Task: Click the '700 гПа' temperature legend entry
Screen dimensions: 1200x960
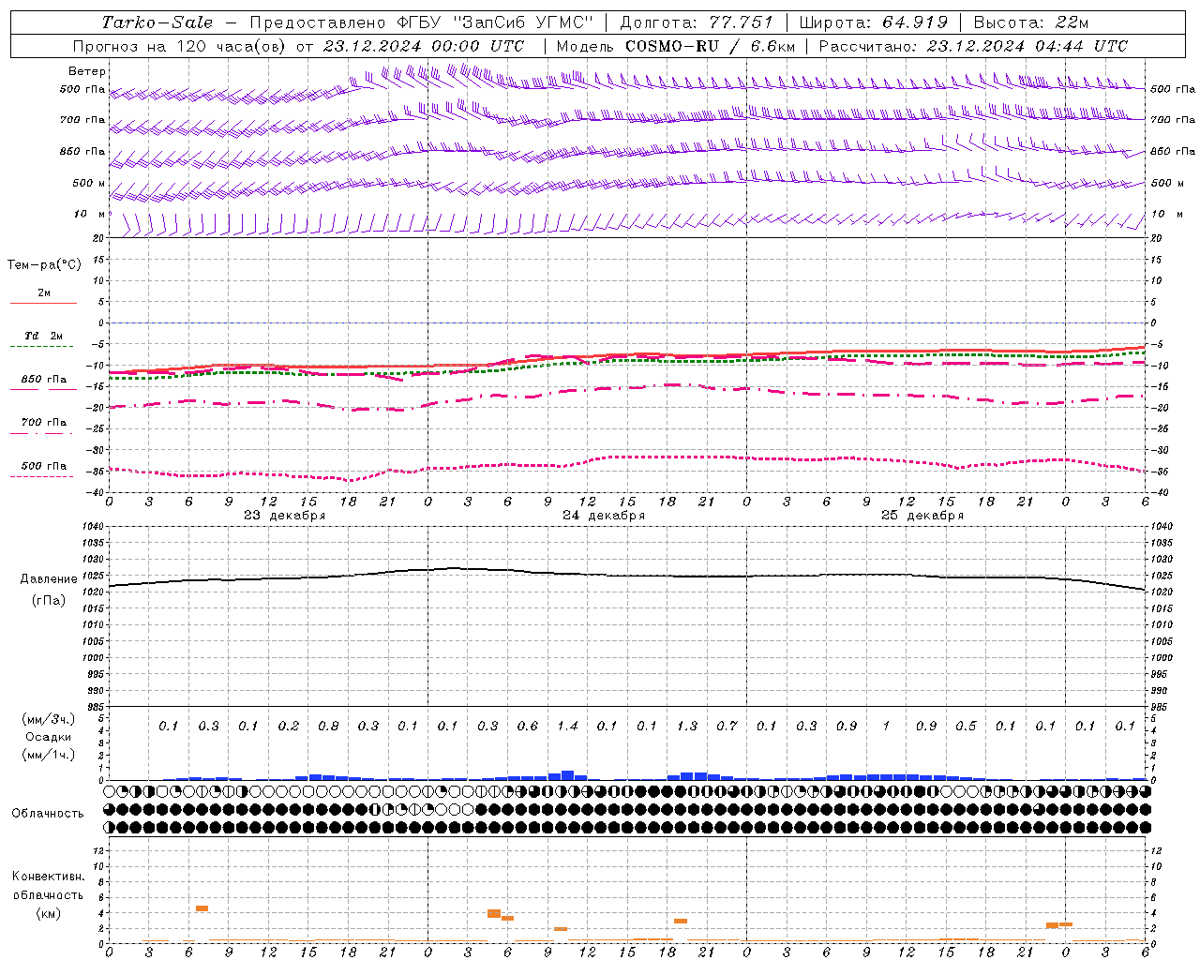Action: 44,423
